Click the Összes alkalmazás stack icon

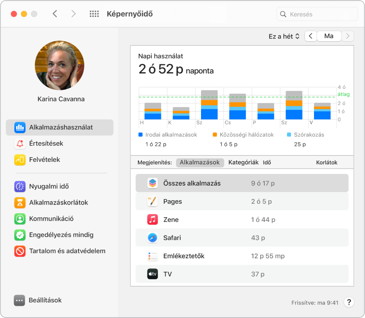[153, 183]
